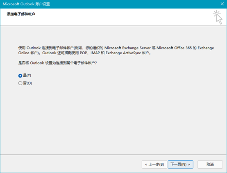
Task: Click the greater-than arrow on 下一页 button
Action: (x=189, y=164)
